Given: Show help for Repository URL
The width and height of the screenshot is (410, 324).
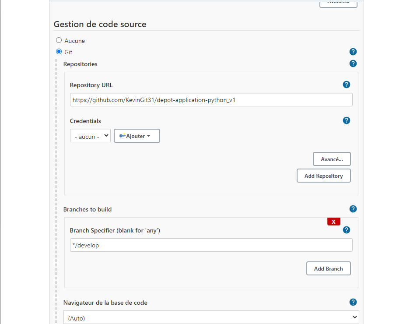Looking at the screenshot, I should 347,85.
